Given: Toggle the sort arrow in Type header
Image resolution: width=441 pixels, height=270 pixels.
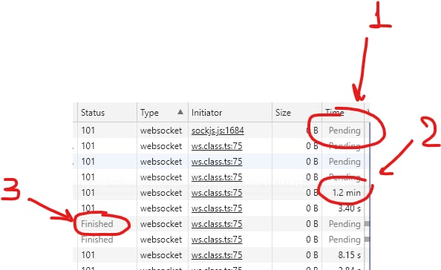Looking at the screenshot, I should (180, 112).
